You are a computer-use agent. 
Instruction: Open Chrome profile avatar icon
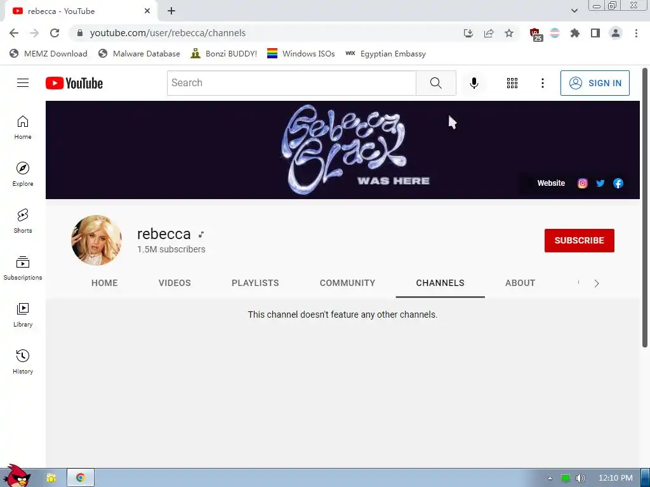click(x=616, y=33)
